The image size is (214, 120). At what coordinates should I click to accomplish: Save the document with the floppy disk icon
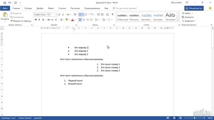[5, 3]
